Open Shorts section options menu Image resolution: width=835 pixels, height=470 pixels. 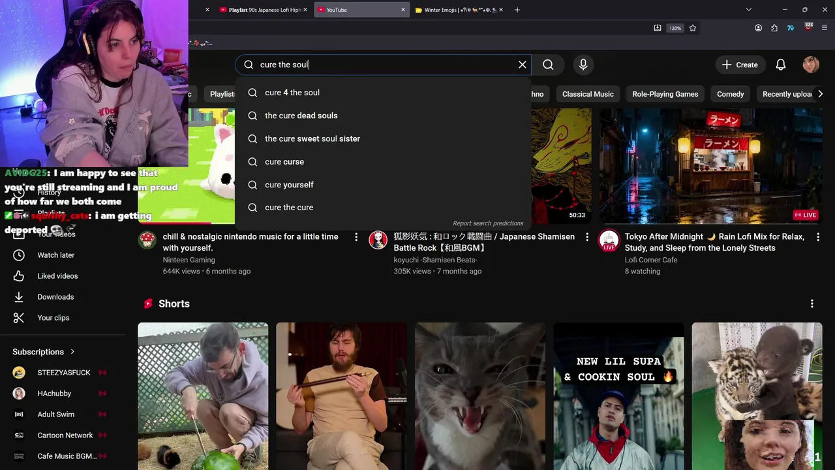[x=812, y=304]
